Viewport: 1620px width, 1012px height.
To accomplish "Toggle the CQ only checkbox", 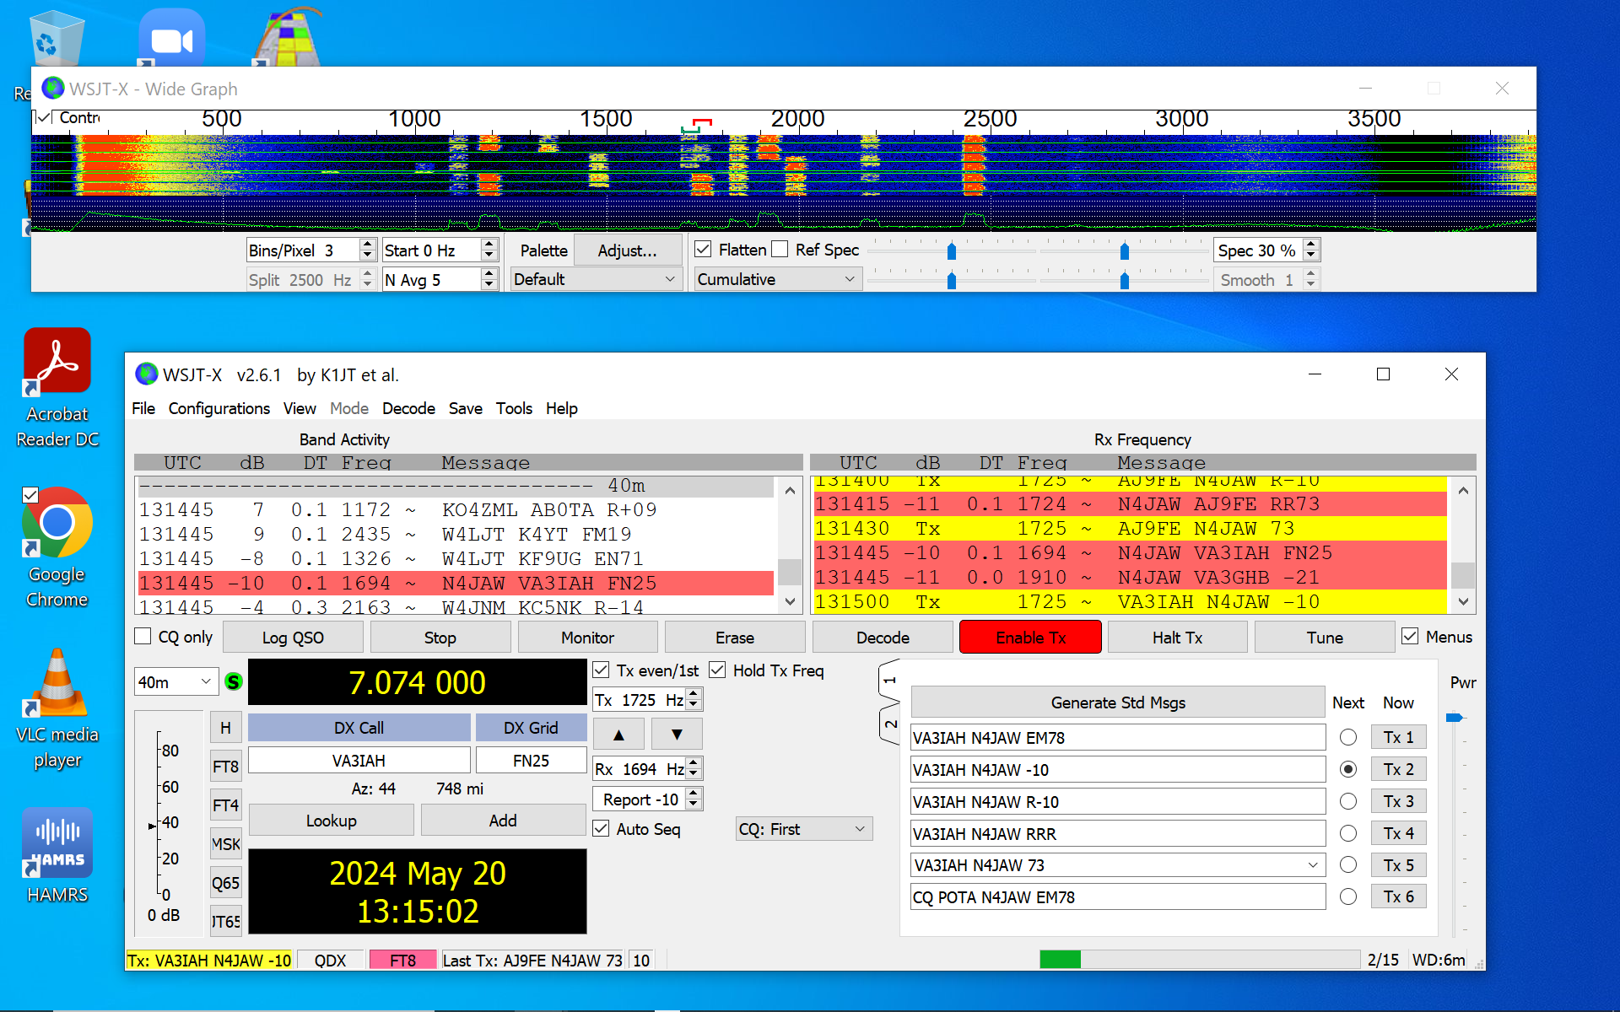I will click(143, 637).
